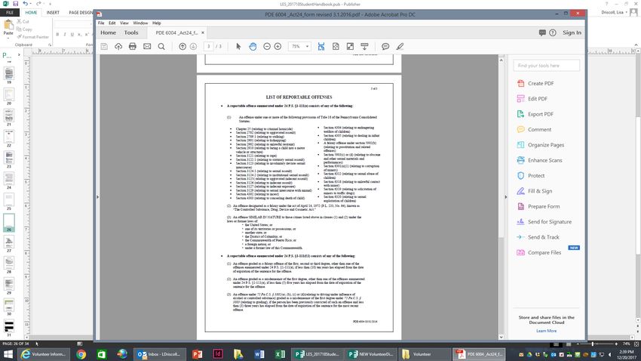
Task: Fit page to window width
Action: 321,47
